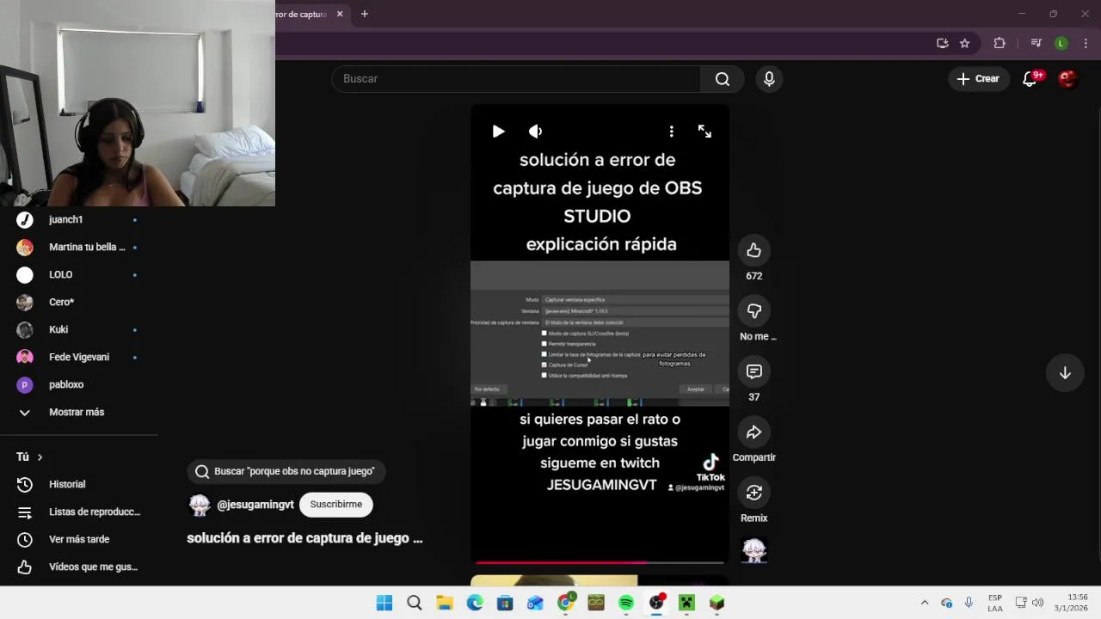Open the ESP LAA language selector
Viewport: 1101px width, 619px height.
coord(995,603)
